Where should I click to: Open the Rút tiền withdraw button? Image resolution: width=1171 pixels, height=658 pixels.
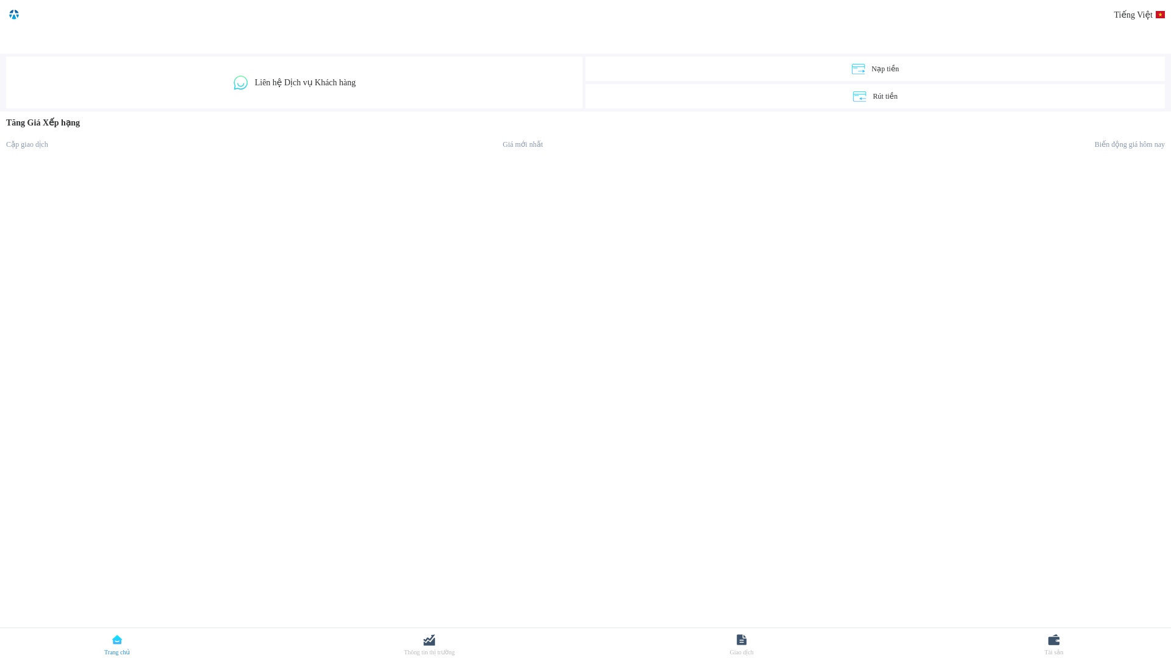pyautogui.click(x=875, y=96)
